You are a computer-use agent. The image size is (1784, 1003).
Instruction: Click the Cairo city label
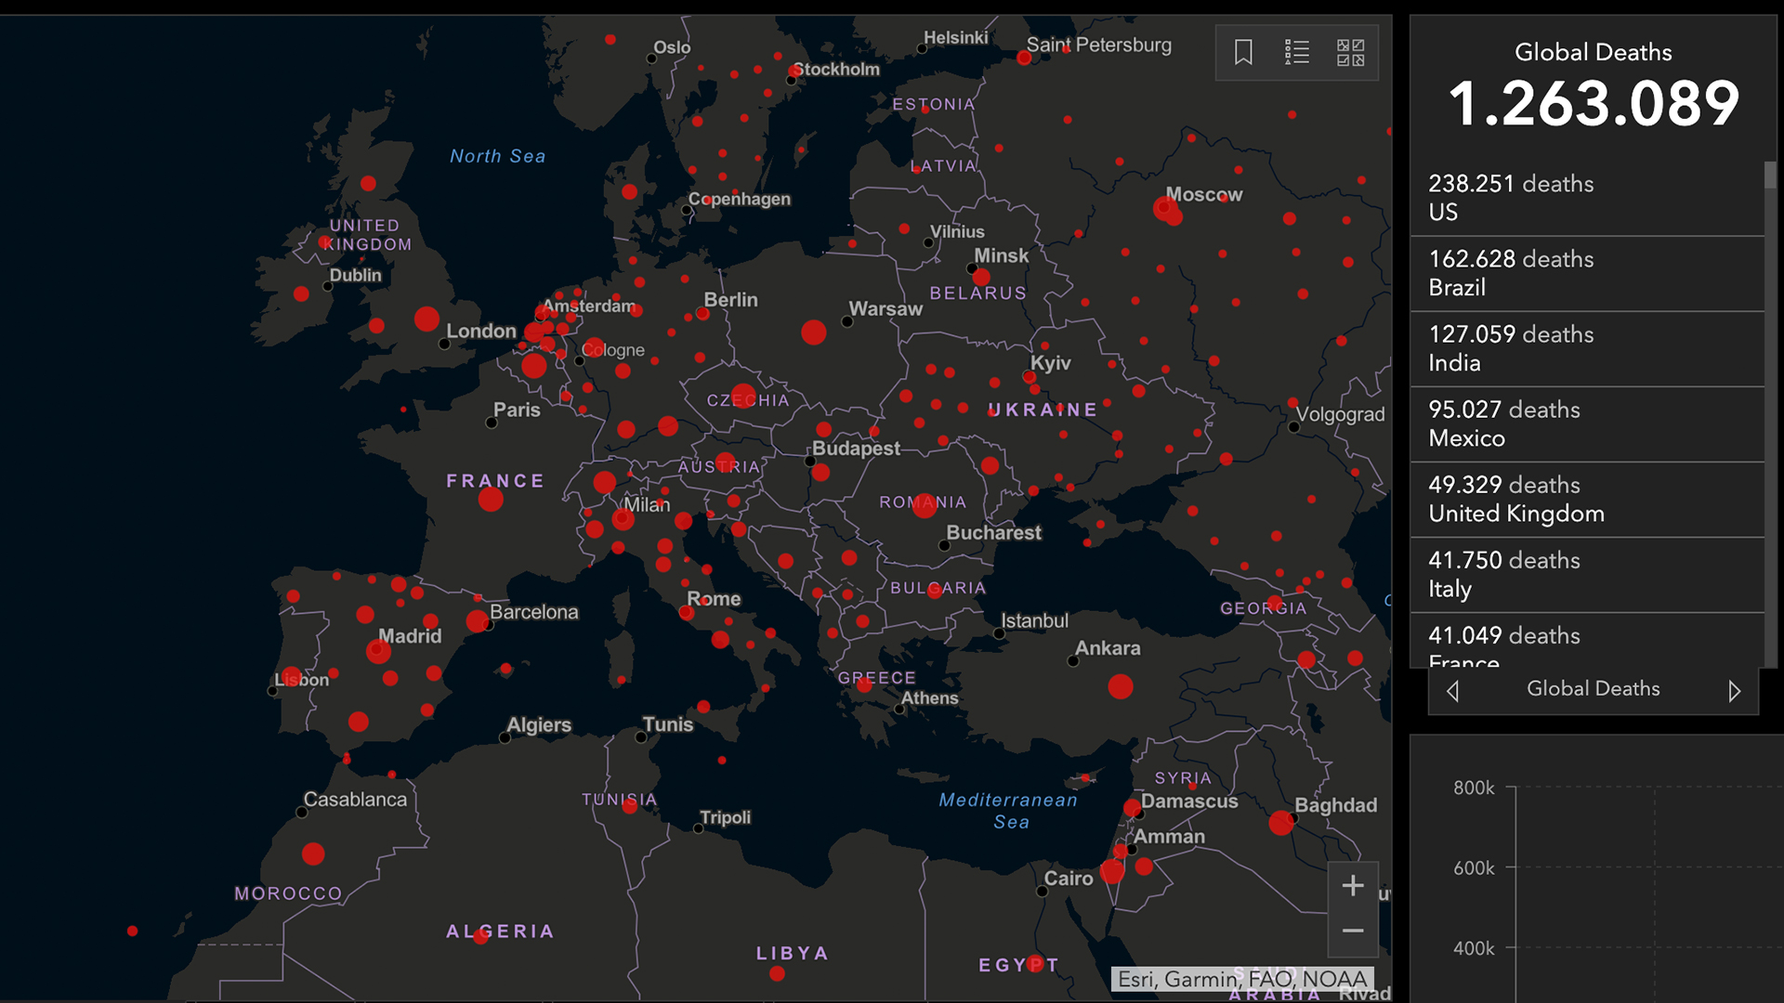coord(1069,879)
